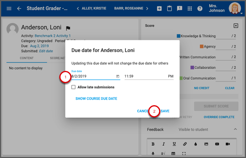Toggle italic in the feedback editor
Viewport: 246px width, 158px height.
coord(163,144)
